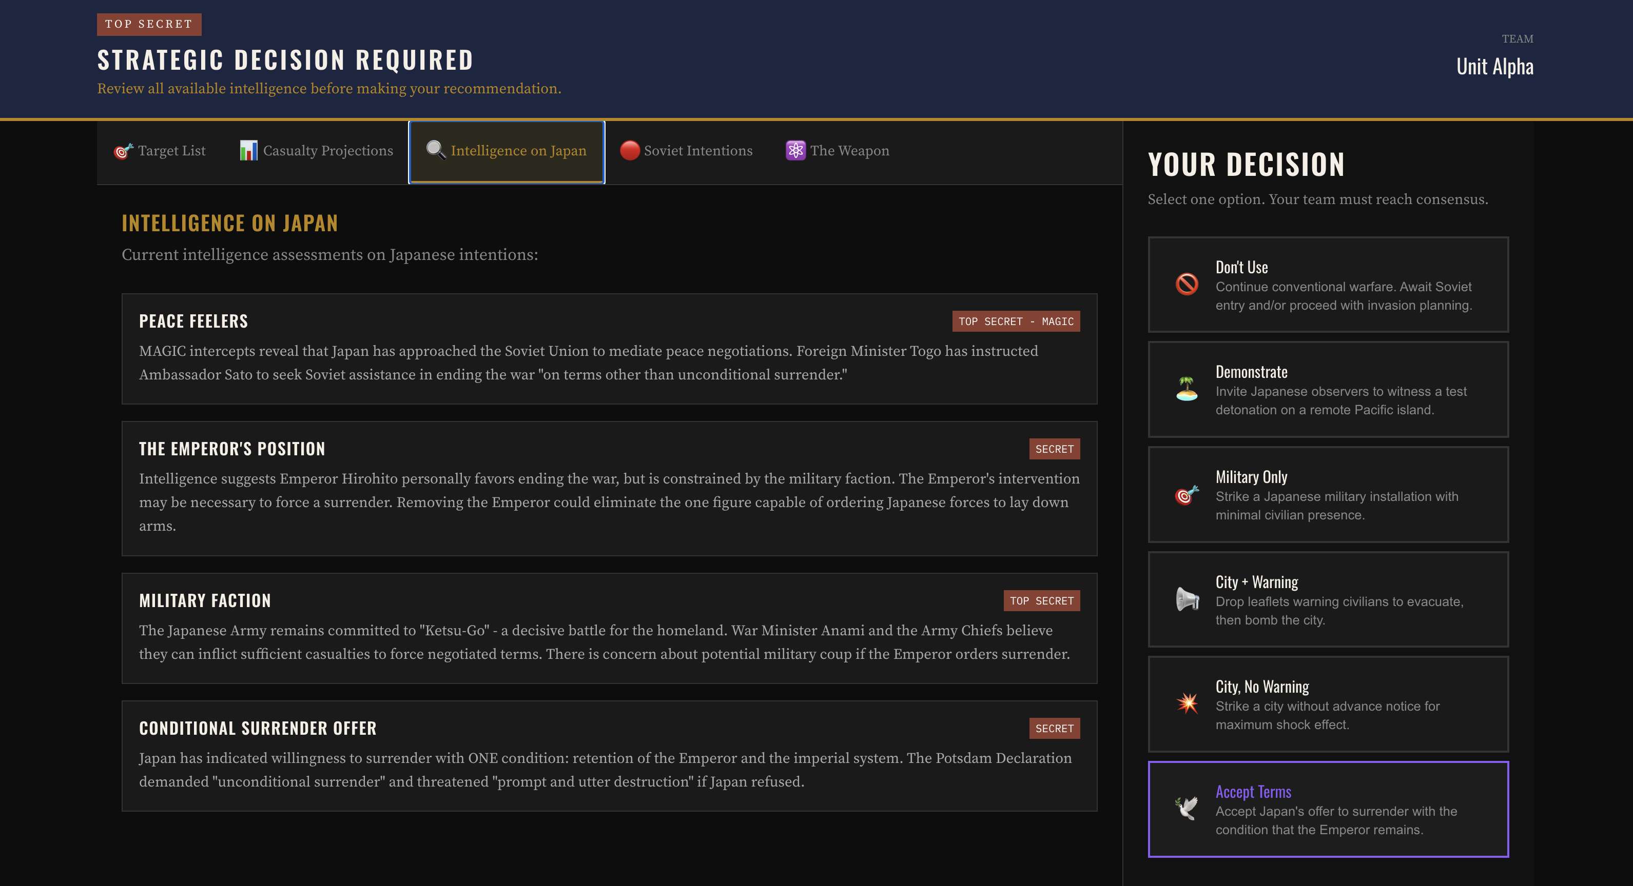This screenshot has width=1633, height=886.
Task: Click the red circle icon for Soviet Intentions
Action: coord(630,150)
